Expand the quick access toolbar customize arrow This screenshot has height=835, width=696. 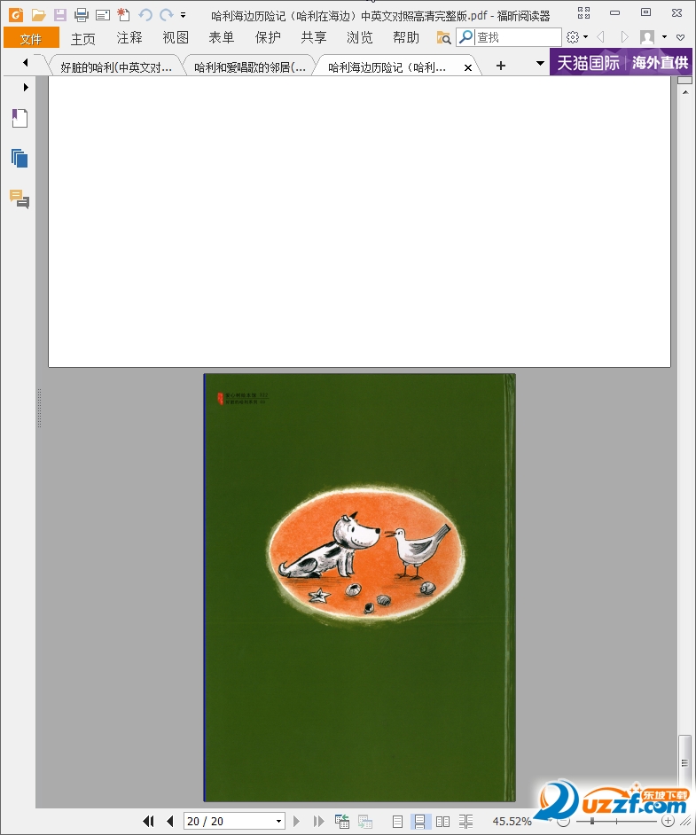[x=184, y=15]
